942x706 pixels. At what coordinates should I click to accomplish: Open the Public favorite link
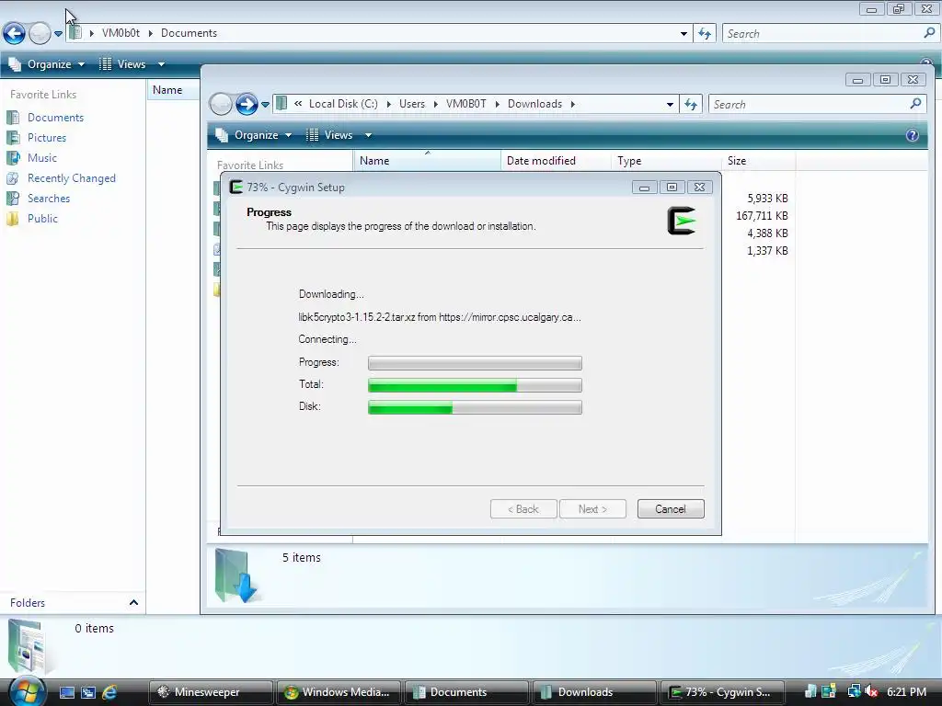point(42,219)
